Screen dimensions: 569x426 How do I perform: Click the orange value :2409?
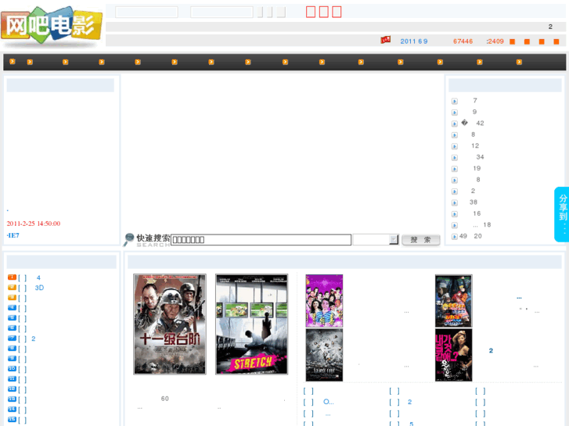(495, 41)
